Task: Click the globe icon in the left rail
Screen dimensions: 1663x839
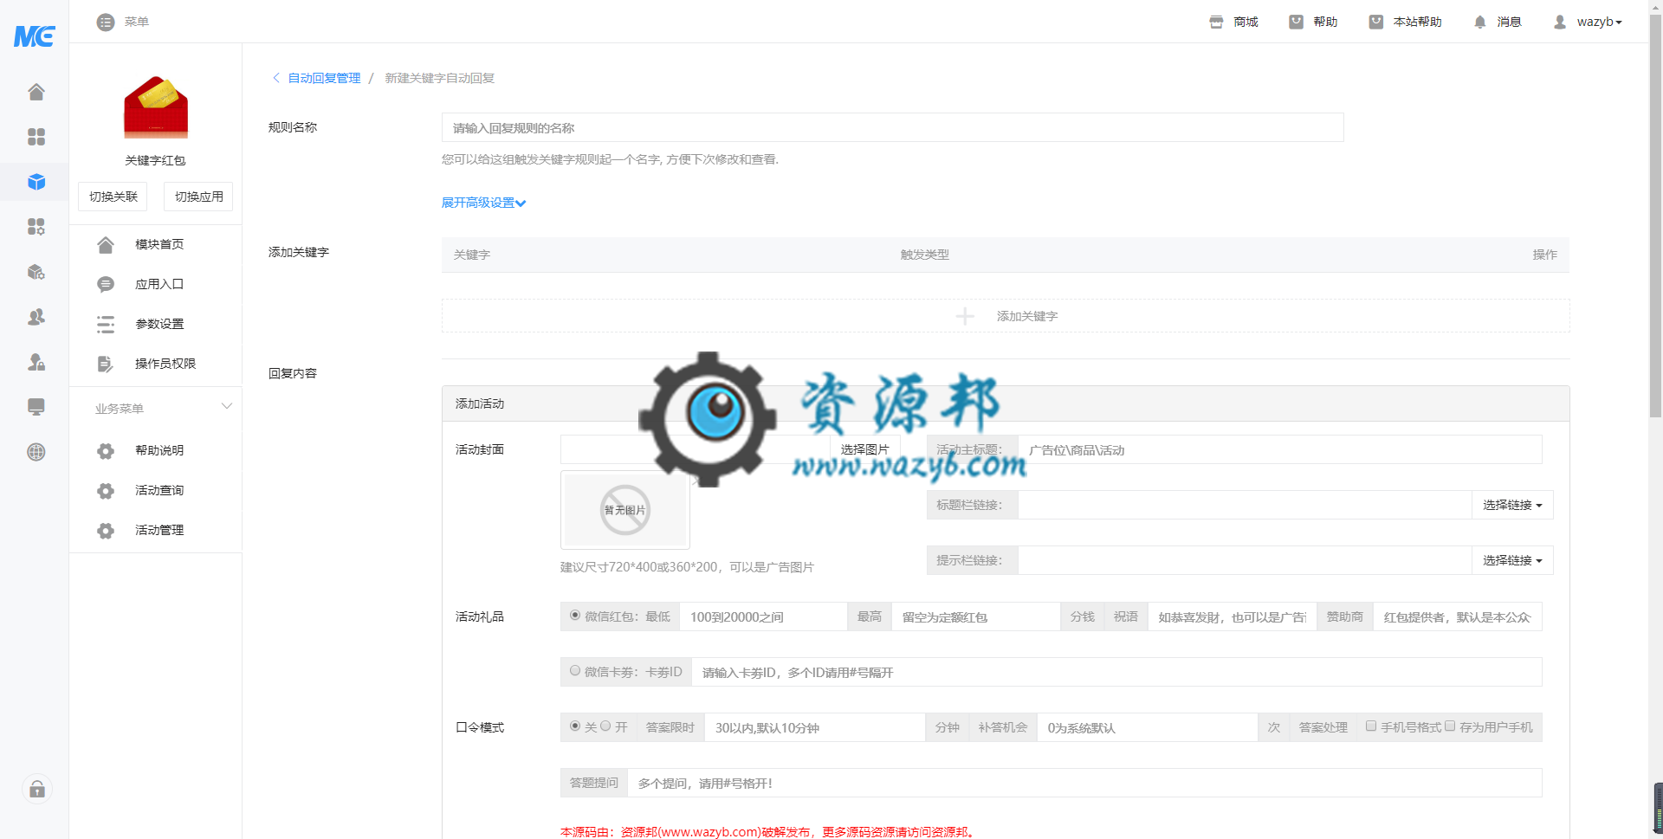Action: click(36, 452)
